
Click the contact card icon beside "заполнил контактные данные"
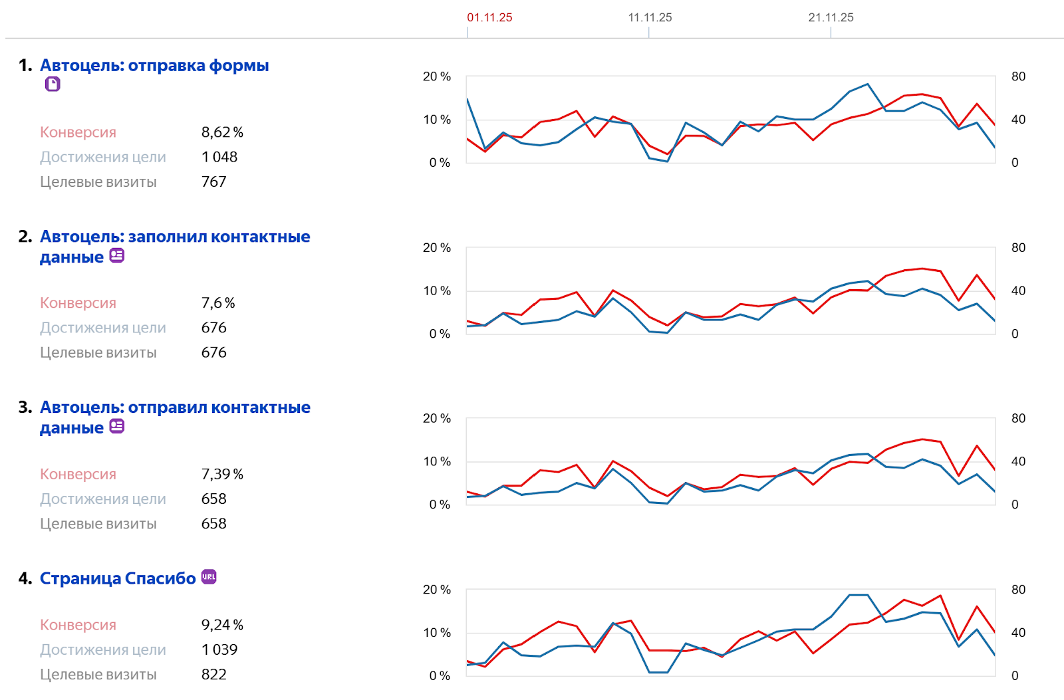tap(117, 255)
